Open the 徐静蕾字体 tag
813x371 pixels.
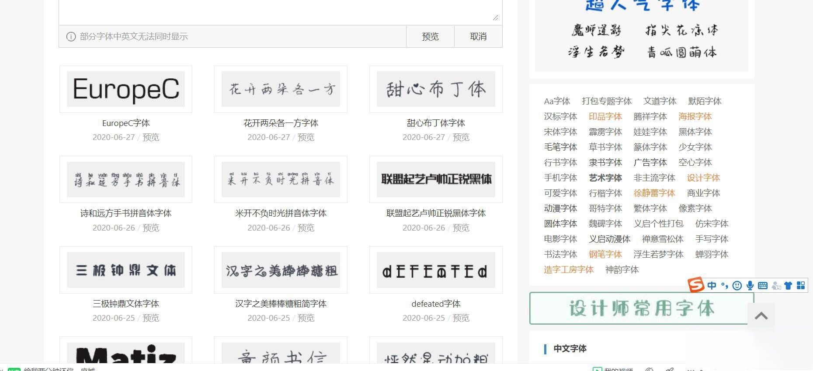click(654, 193)
